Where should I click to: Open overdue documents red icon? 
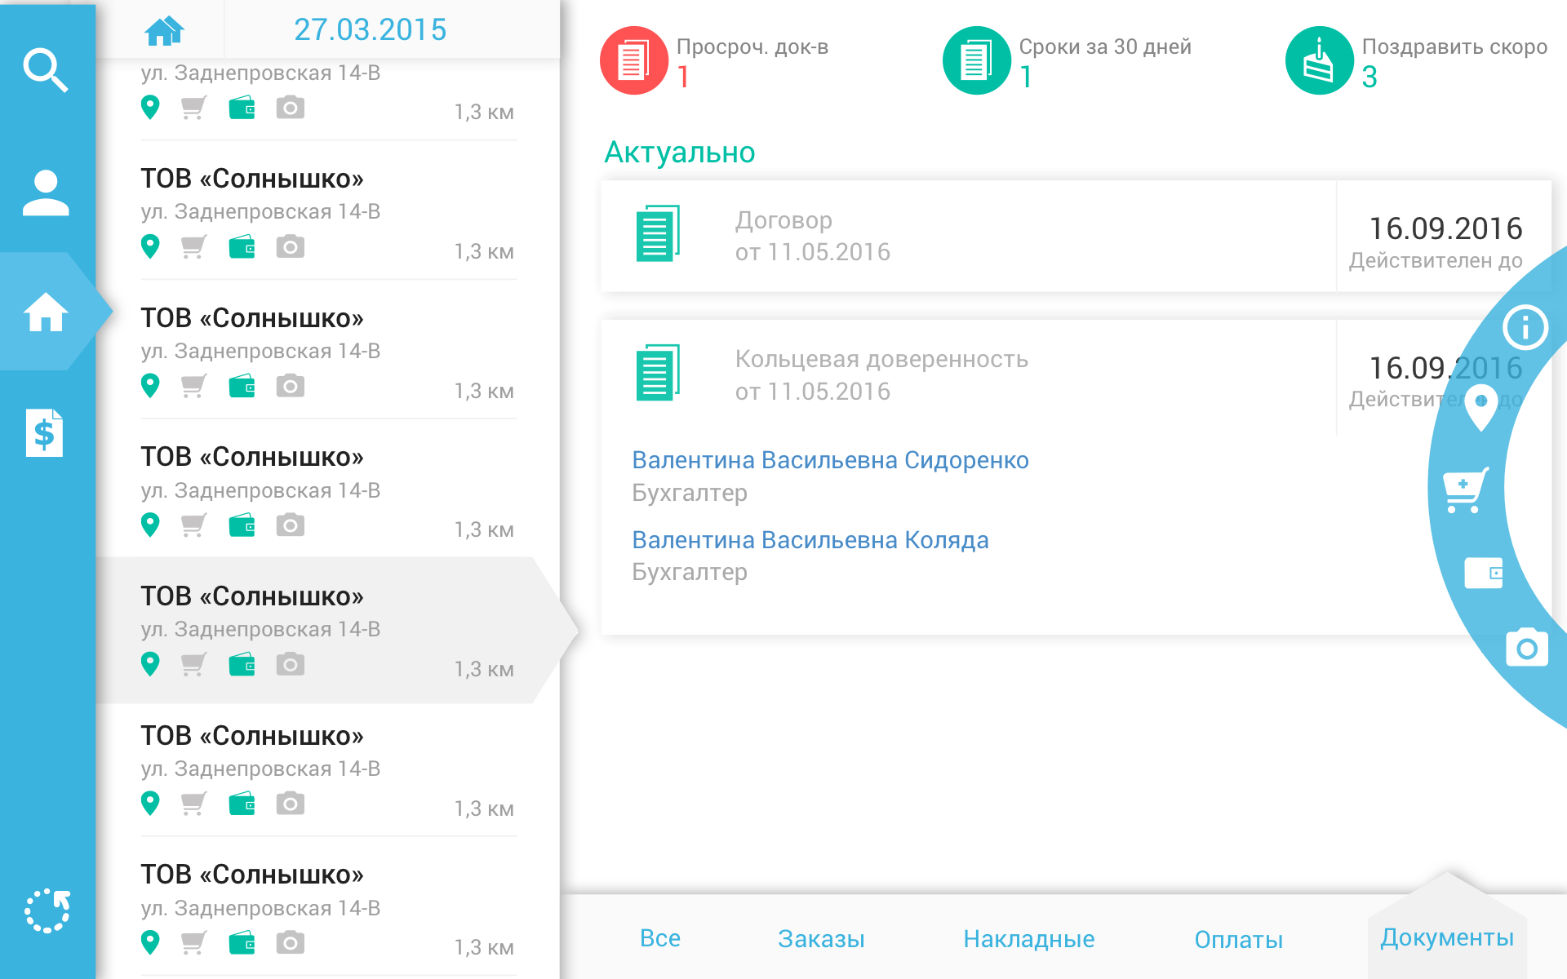(634, 60)
